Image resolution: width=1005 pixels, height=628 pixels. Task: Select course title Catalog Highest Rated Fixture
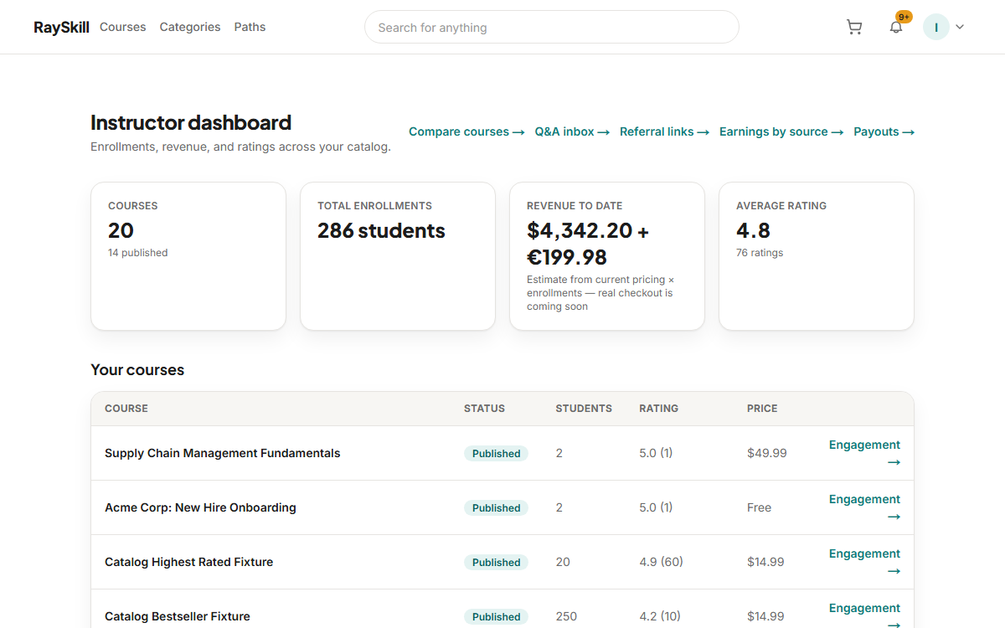point(188,562)
